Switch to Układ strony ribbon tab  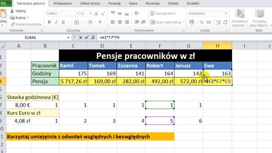90,3
